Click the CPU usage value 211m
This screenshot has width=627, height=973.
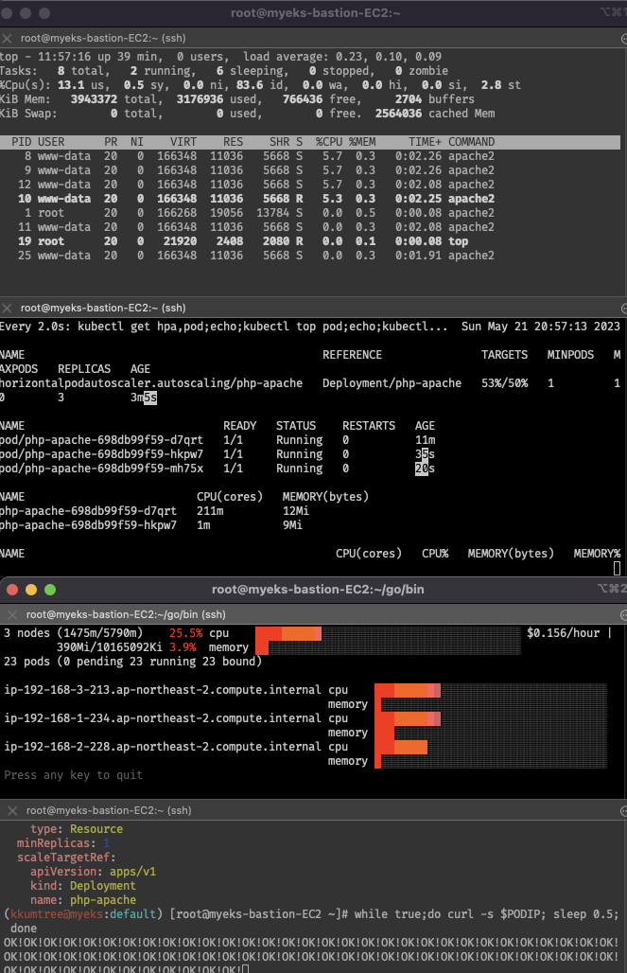pyautogui.click(x=210, y=511)
